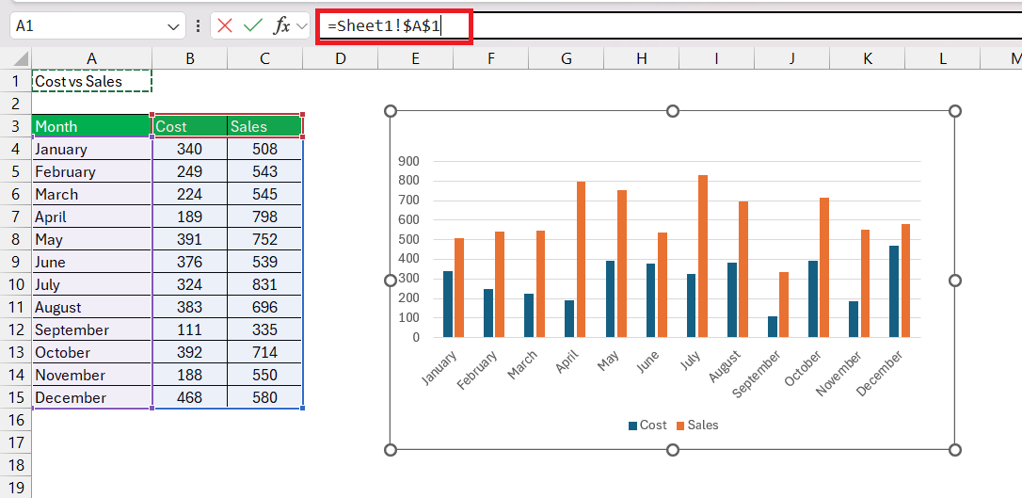Click the blue September Cost bar

click(x=773, y=327)
